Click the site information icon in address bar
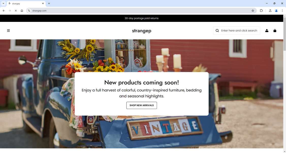The height and width of the screenshot is (153, 286). pyautogui.click(x=29, y=11)
